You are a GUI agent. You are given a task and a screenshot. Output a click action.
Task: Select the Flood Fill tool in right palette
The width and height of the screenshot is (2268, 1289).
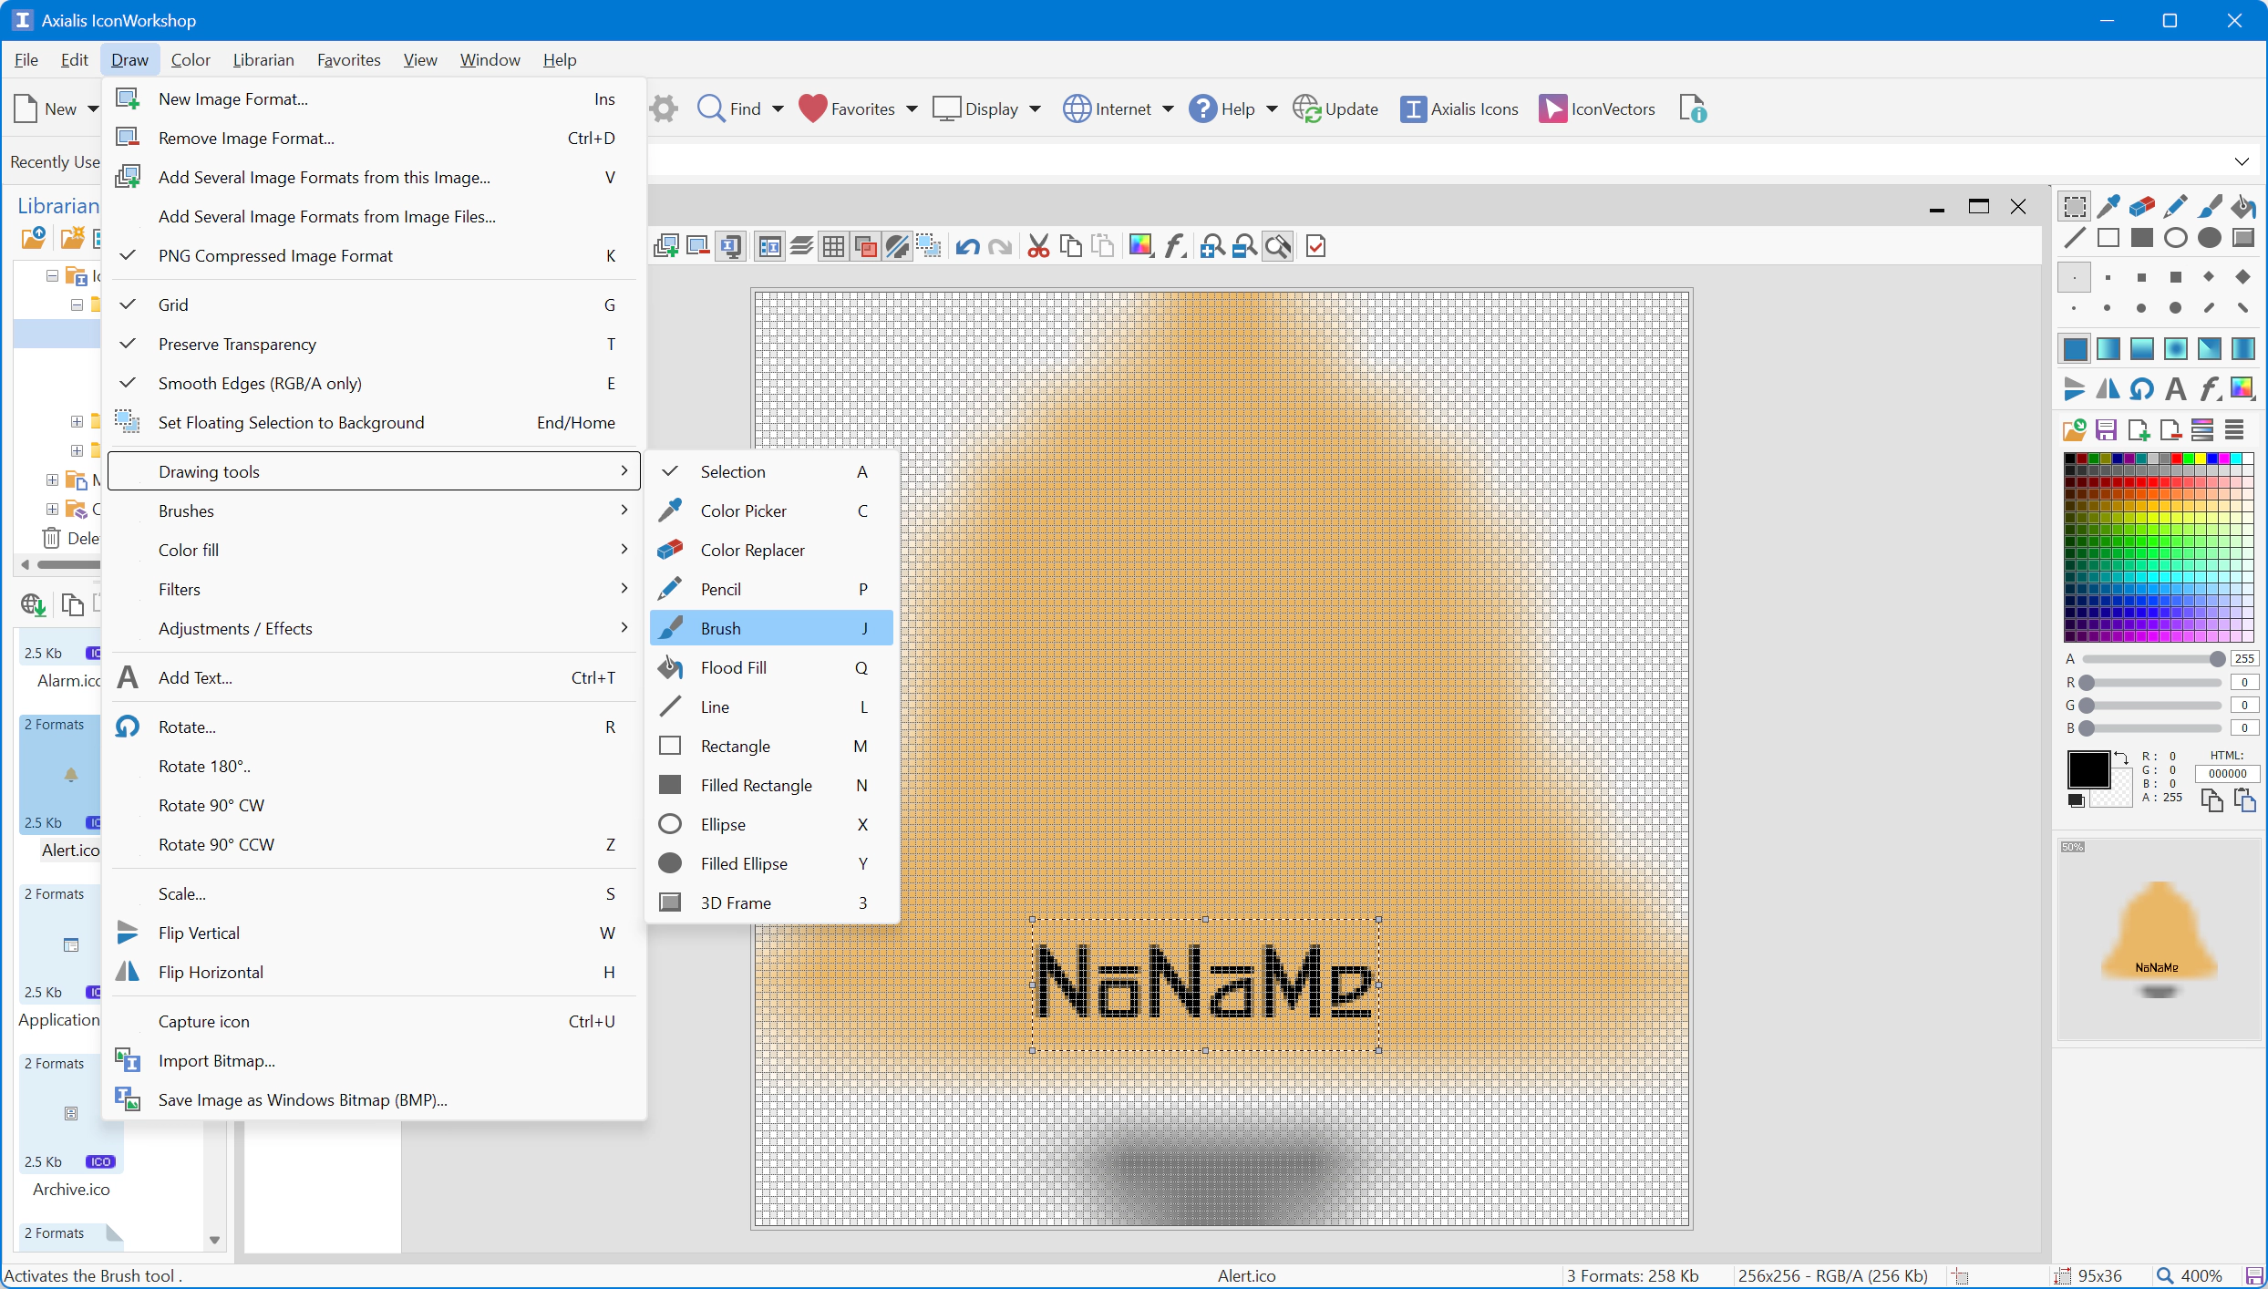point(2242,207)
